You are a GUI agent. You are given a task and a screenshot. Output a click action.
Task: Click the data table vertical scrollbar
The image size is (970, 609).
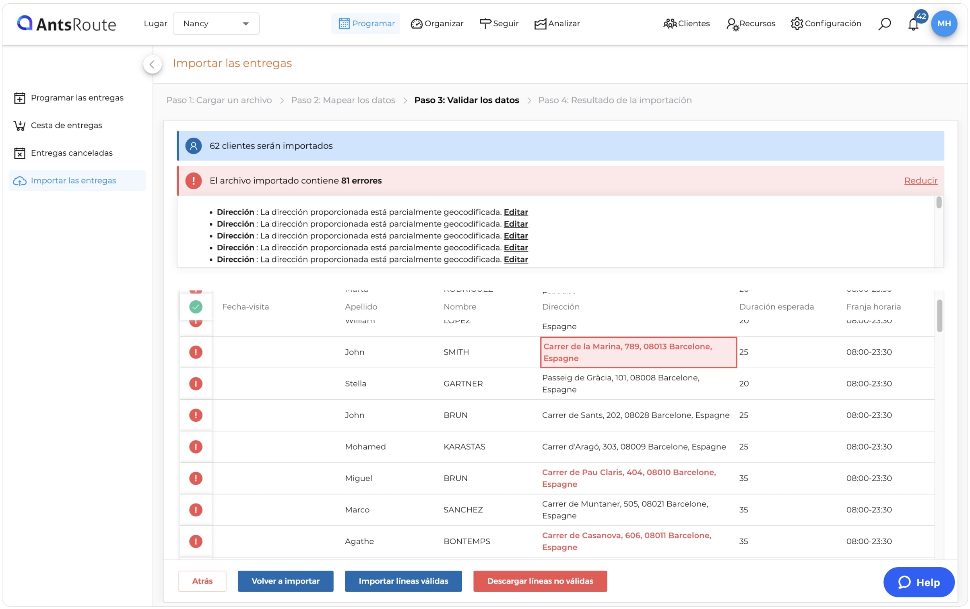tap(939, 316)
